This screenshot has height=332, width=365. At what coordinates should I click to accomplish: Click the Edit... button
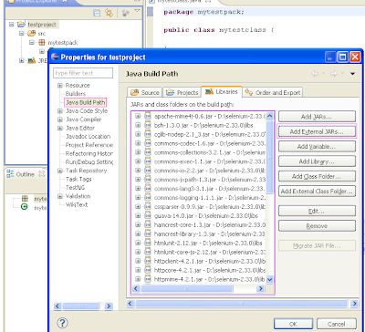pyautogui.click(x=317, y=211)
